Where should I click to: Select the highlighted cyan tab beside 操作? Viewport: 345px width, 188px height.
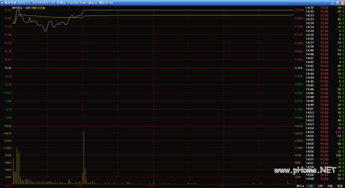click(310, 186)
